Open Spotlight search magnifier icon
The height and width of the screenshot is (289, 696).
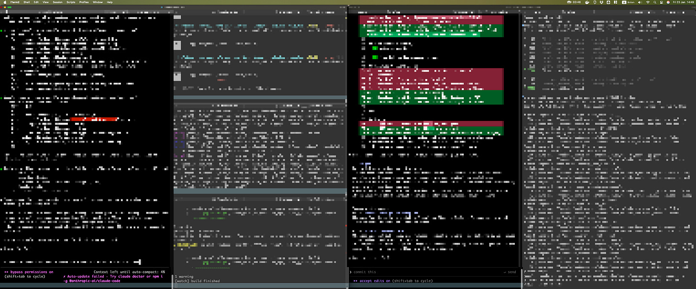(655, 2)
